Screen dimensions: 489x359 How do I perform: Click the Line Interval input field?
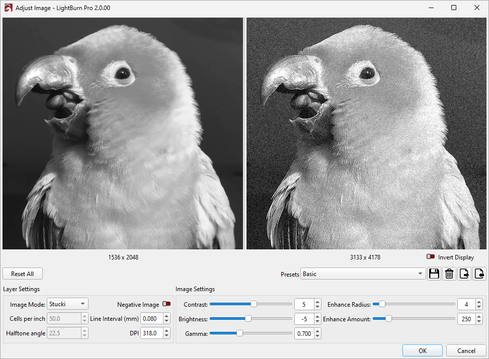[151, 319]
